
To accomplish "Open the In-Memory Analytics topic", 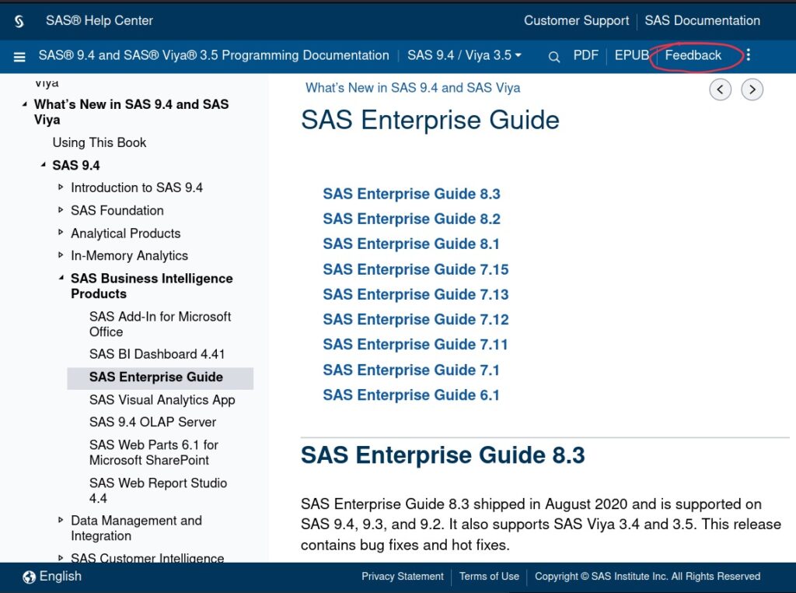I will tap(130, 255).
